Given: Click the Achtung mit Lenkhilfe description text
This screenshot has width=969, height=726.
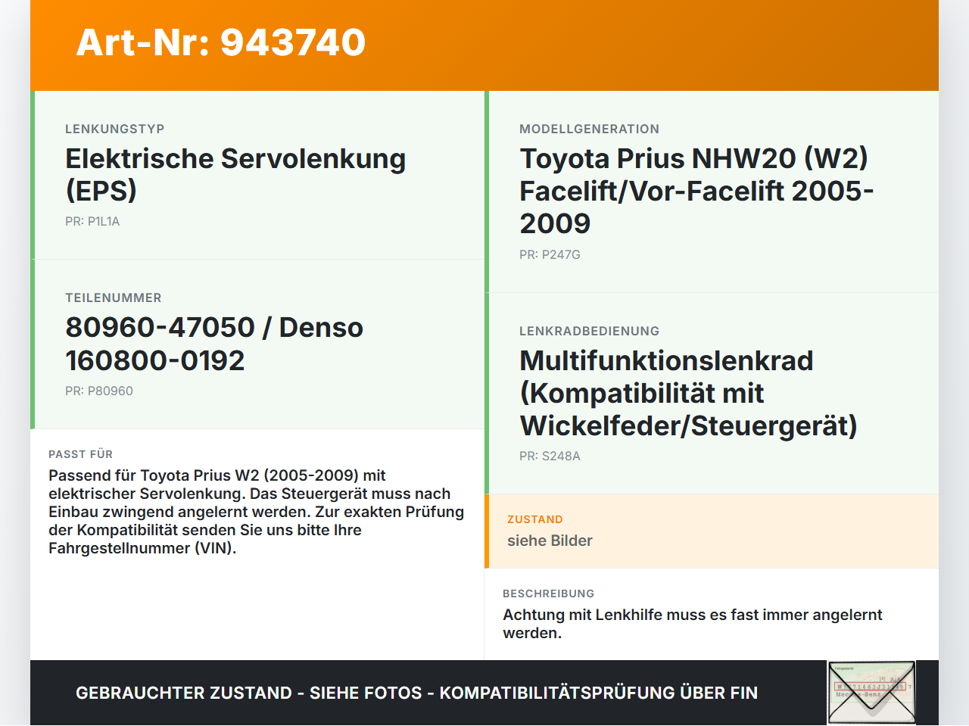Looking at the screenshot, I should (x=693, y=624).
